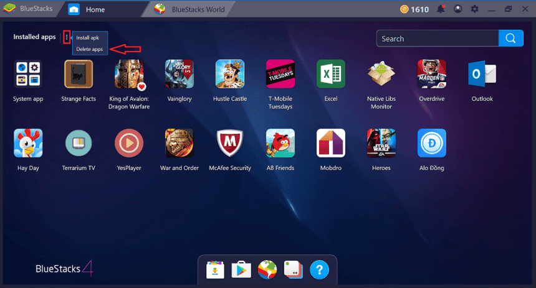Viewport: 536px width, 288px height.
Task: Select Install apk from the menu
Action: 88,38
